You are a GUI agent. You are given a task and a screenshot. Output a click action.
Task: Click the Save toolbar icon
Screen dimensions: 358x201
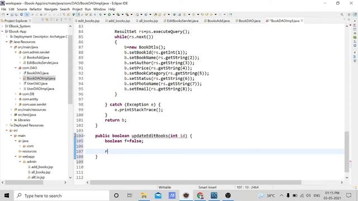[x=12, y=15]
